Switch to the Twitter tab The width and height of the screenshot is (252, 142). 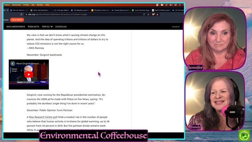[x=178, y=10]
